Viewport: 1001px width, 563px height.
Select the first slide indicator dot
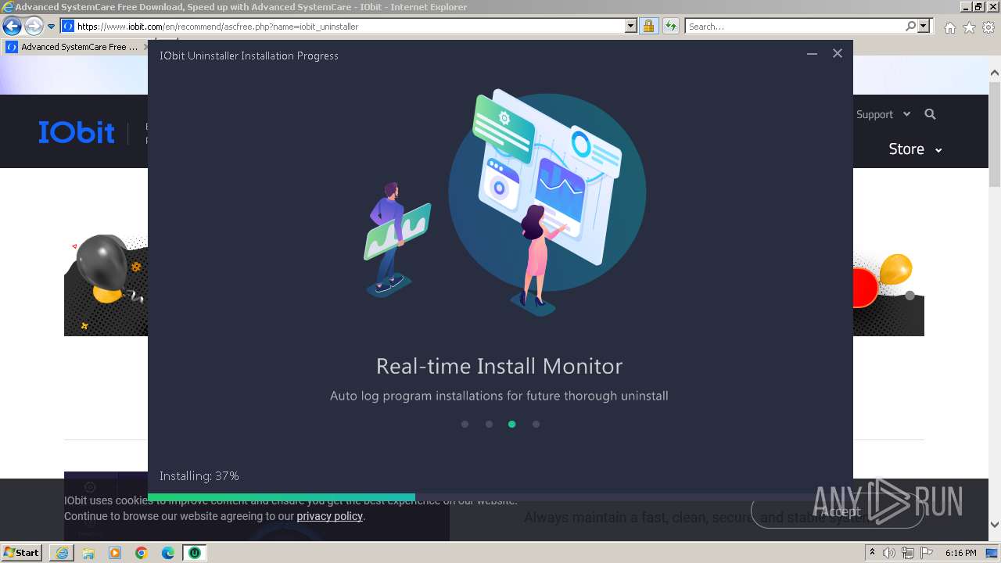(x=465, y=425)
